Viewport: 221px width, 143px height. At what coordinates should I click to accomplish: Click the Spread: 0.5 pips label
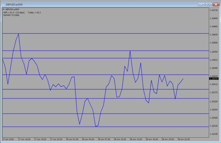pos(11,15)
